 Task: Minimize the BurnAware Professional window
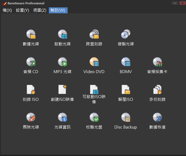pos(175,3)
